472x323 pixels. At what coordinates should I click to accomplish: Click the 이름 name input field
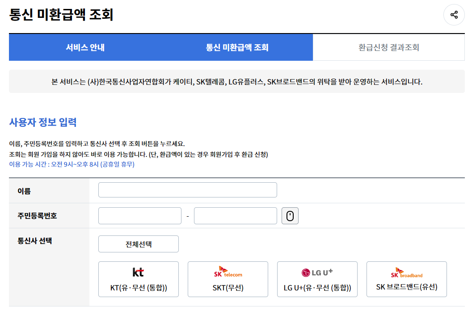187,189
